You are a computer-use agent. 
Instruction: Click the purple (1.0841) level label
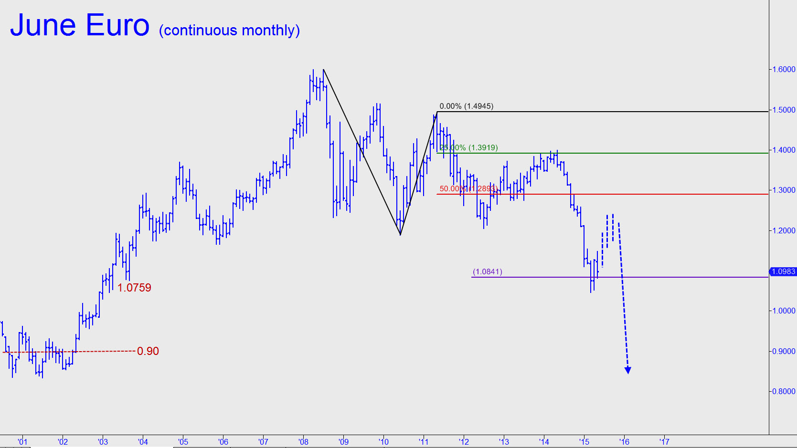tap(487, 272)
